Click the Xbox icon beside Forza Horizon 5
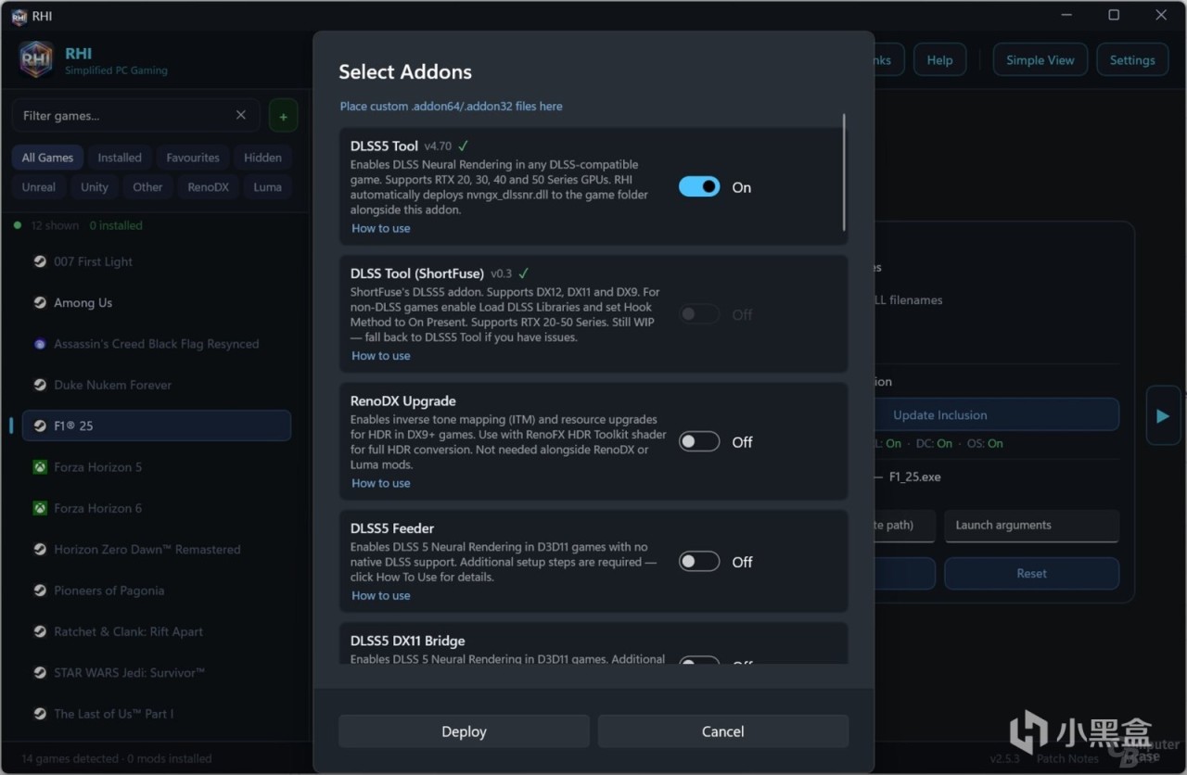 [40, 467]
